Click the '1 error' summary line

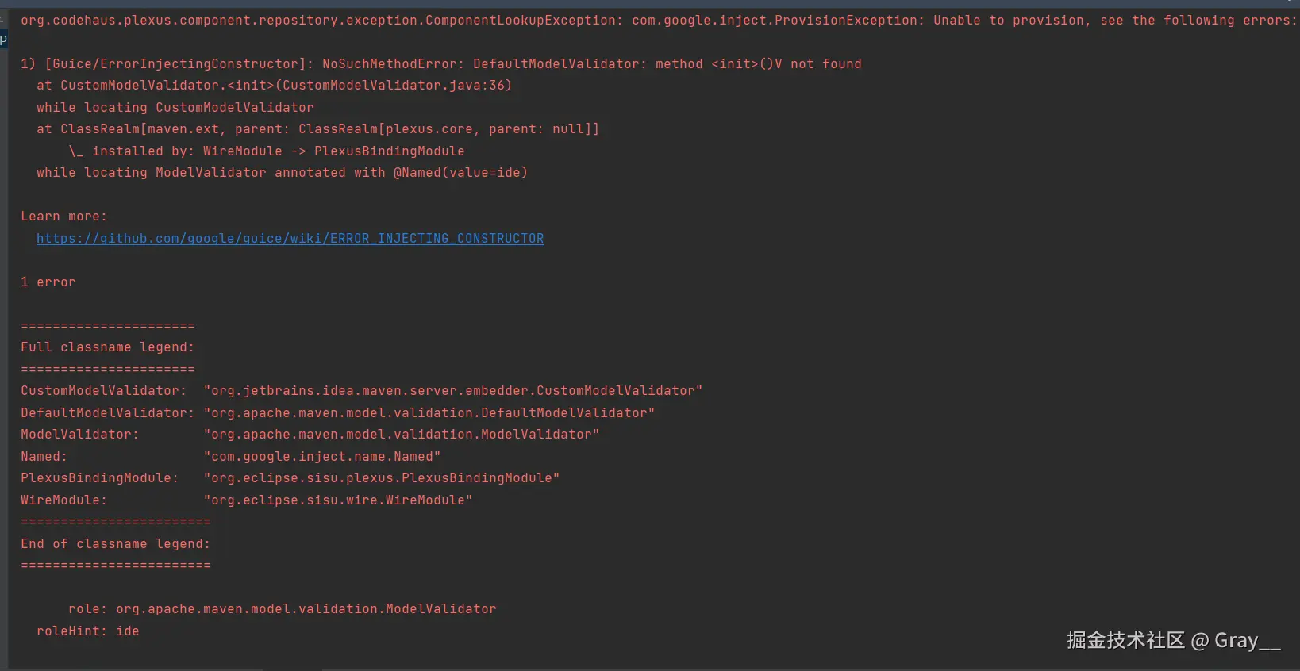[x=48, y=282]
